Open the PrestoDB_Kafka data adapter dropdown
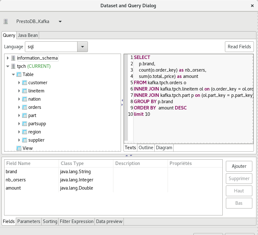 pyautogui.click(x=60, y=21)
